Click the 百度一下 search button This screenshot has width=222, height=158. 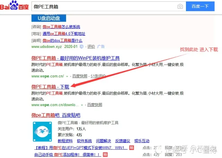pyautogui.click(x=200, y=6)
